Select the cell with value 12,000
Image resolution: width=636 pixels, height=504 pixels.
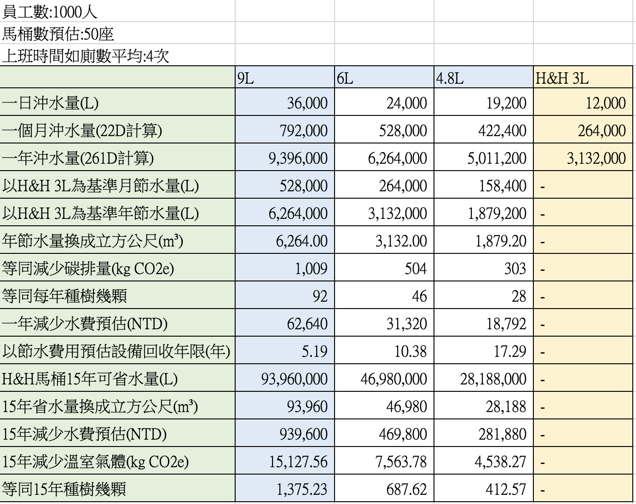(584, 102)
